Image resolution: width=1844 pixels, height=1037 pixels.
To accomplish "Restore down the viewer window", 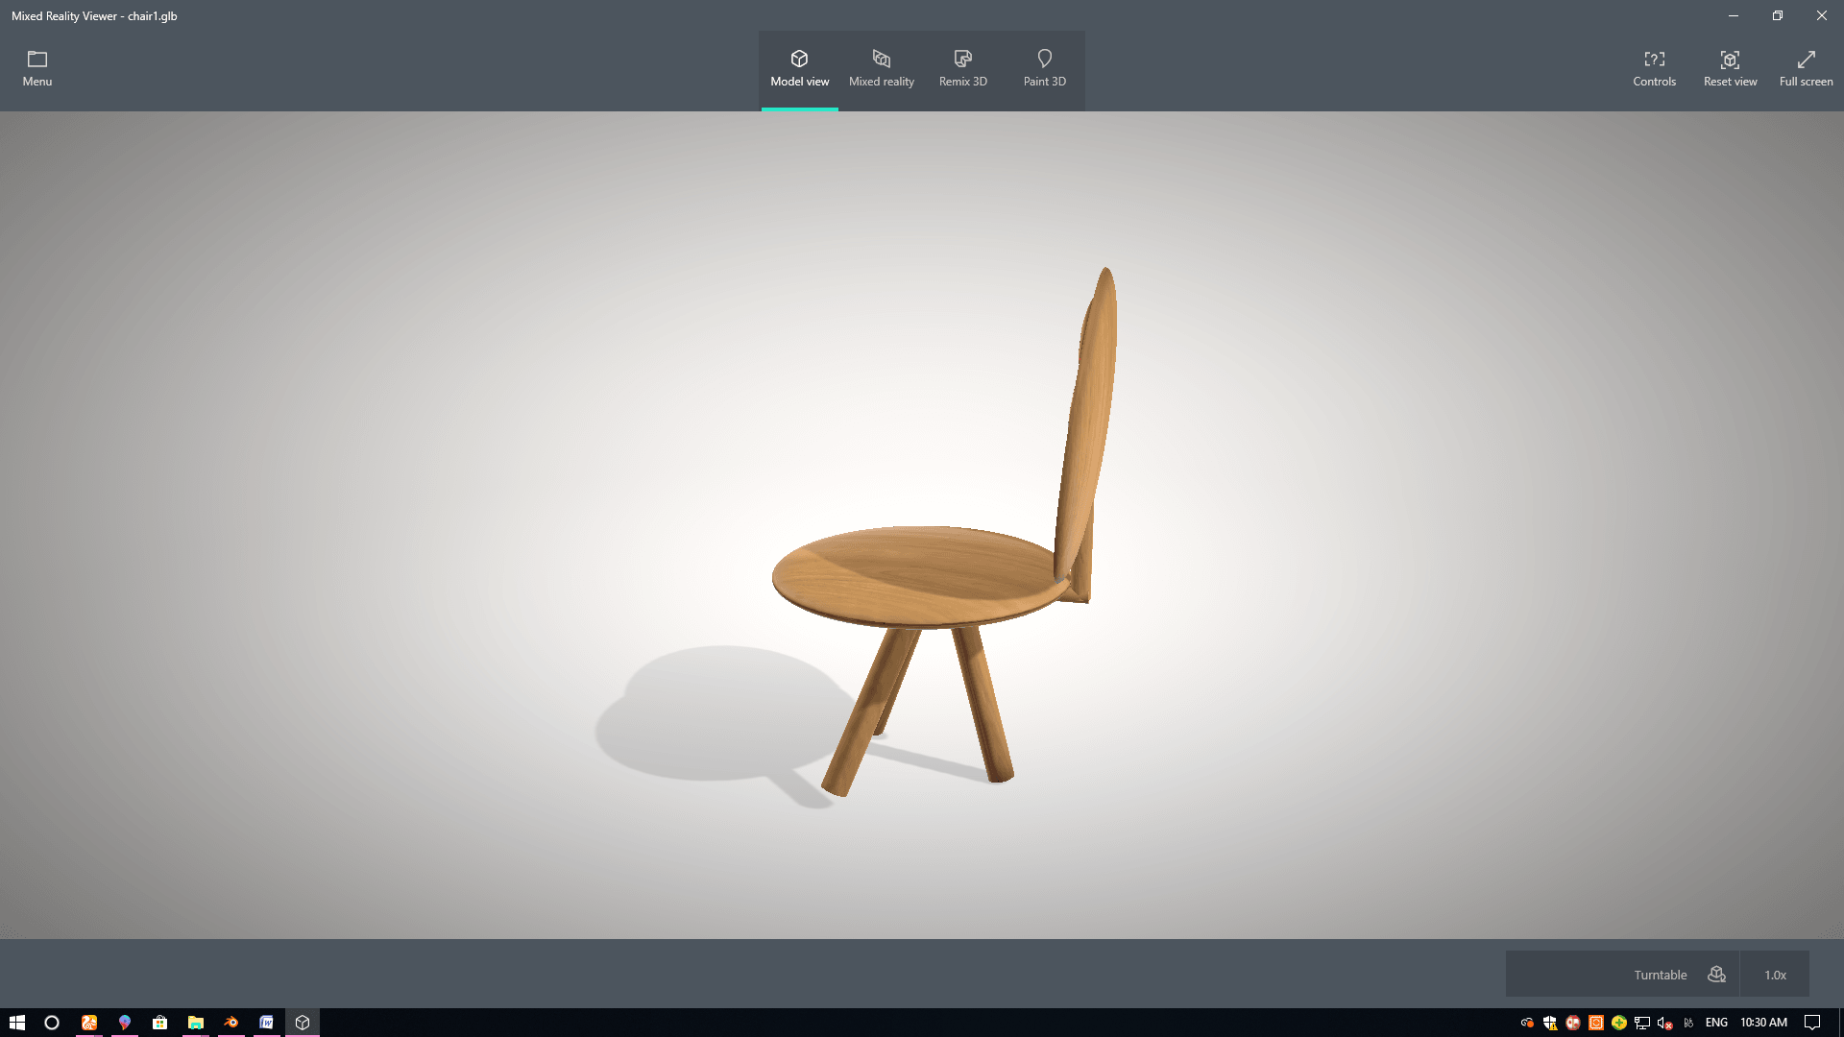I will point(1778,15).
